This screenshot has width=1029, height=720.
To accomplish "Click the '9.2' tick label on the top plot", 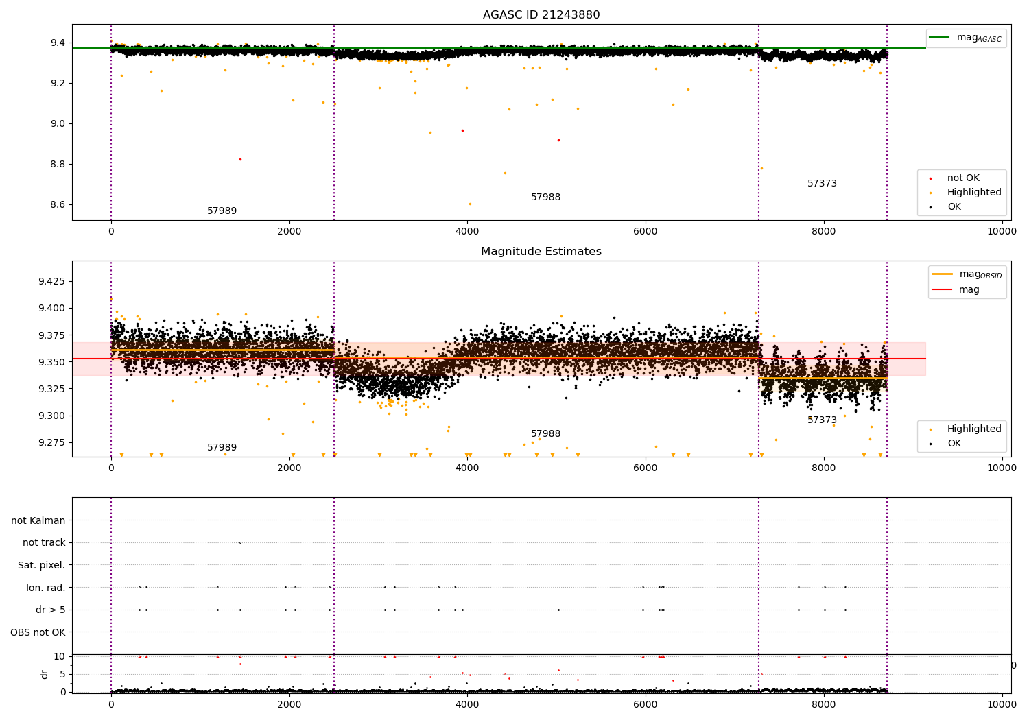I will pos(58,84).
